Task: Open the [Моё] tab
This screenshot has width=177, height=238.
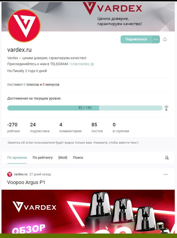Action: click(x=63, y=158)
